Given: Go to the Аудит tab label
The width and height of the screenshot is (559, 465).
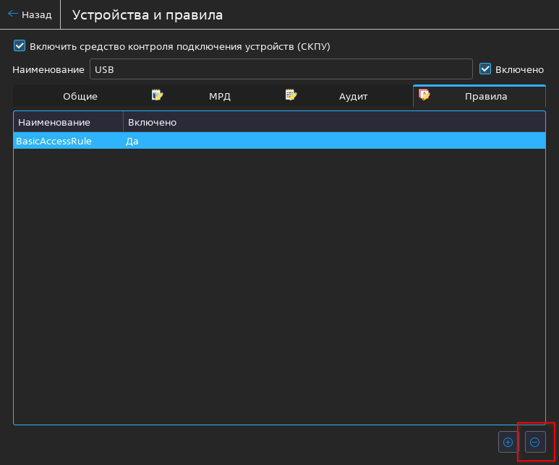Looking at the screenshot, I should point(354,96).
